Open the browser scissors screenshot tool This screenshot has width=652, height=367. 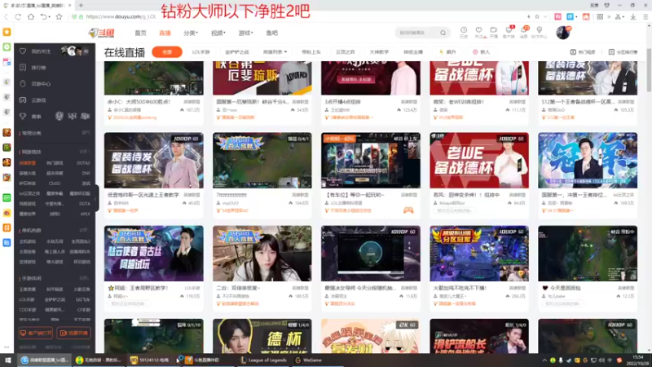[619, 16]
